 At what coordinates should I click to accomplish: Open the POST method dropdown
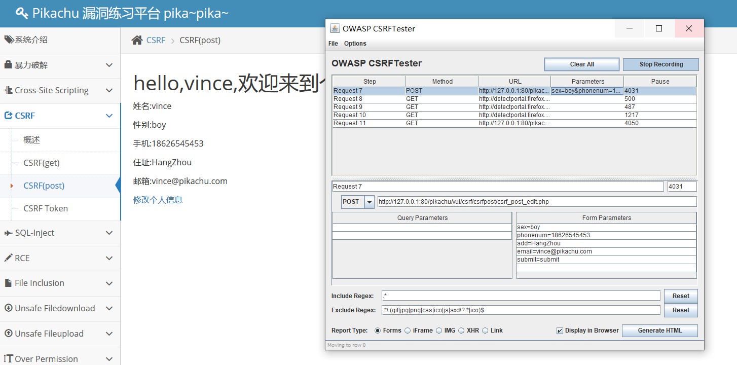(x=370, y=202)
